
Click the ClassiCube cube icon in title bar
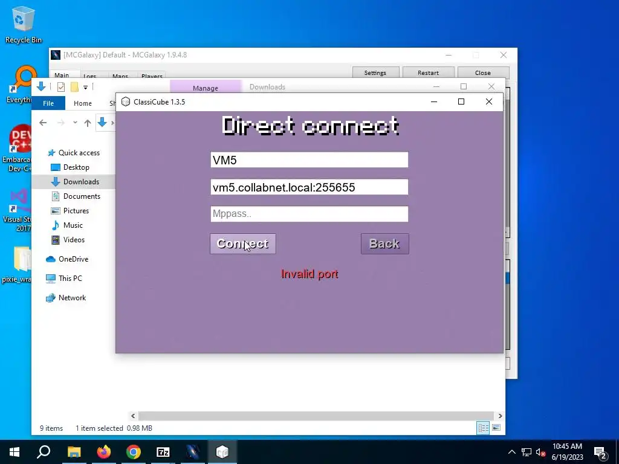click(x=126, y=101)
